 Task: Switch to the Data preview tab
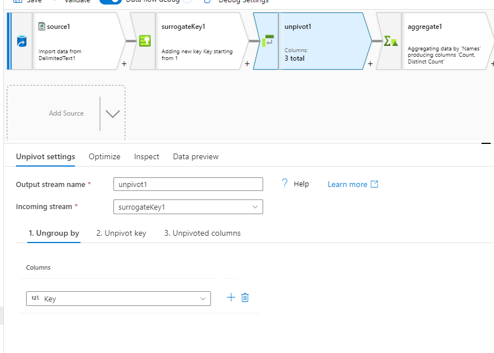(196, 157)
